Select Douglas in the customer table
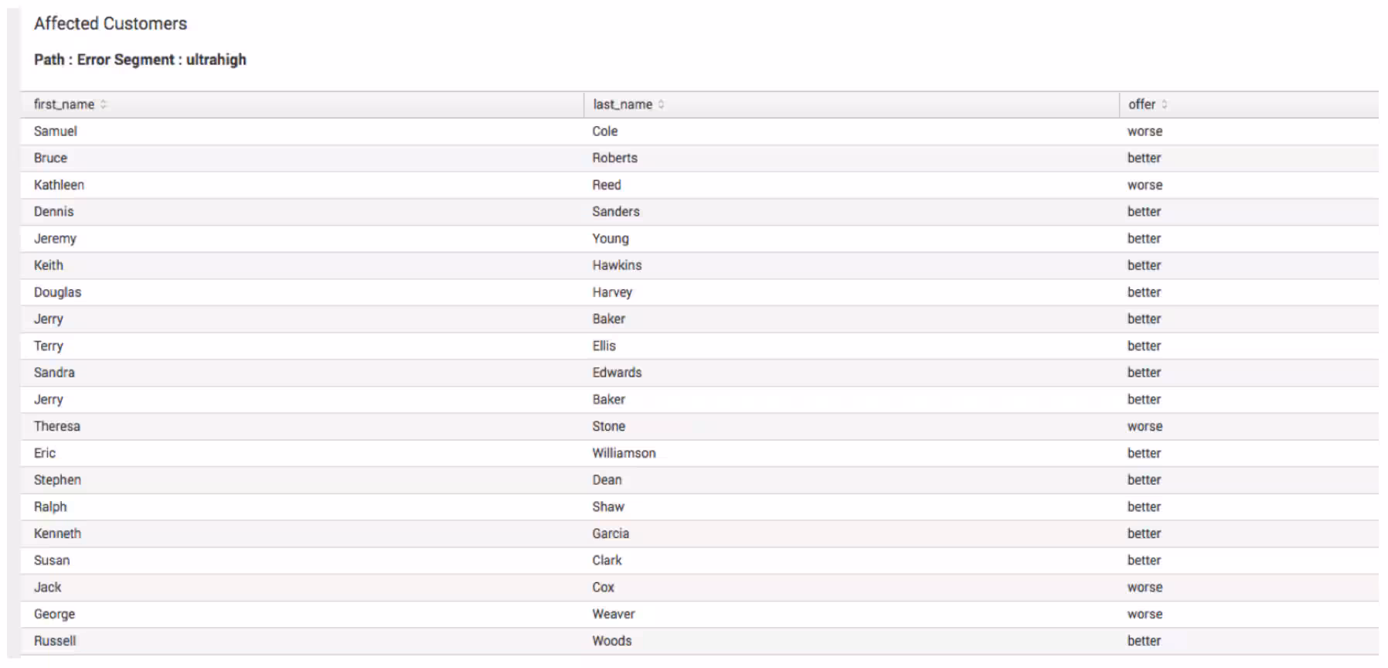This screenshot has width=1388, height=668. (57, 292)
